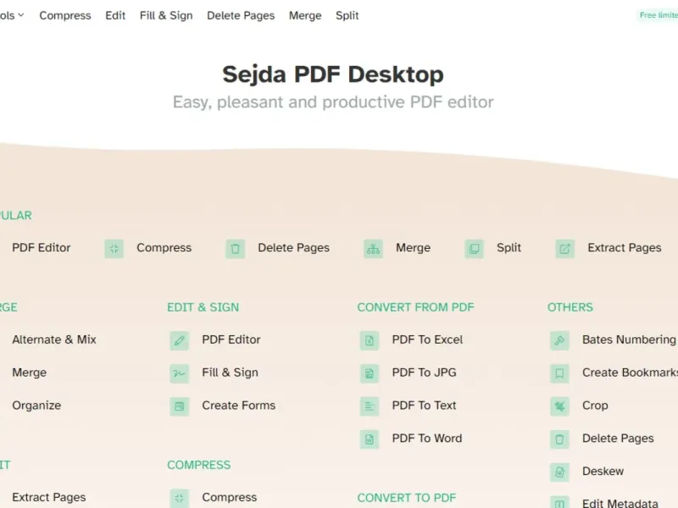The width and height of the screenshot is (678, 508).
Task: Click the Merge icon in Popular row
Action: 373,249
